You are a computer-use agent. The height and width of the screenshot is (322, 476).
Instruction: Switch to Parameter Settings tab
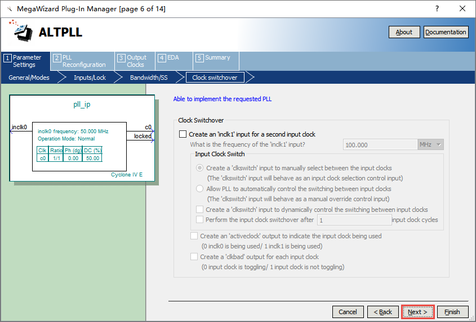(x=25, y=61)
